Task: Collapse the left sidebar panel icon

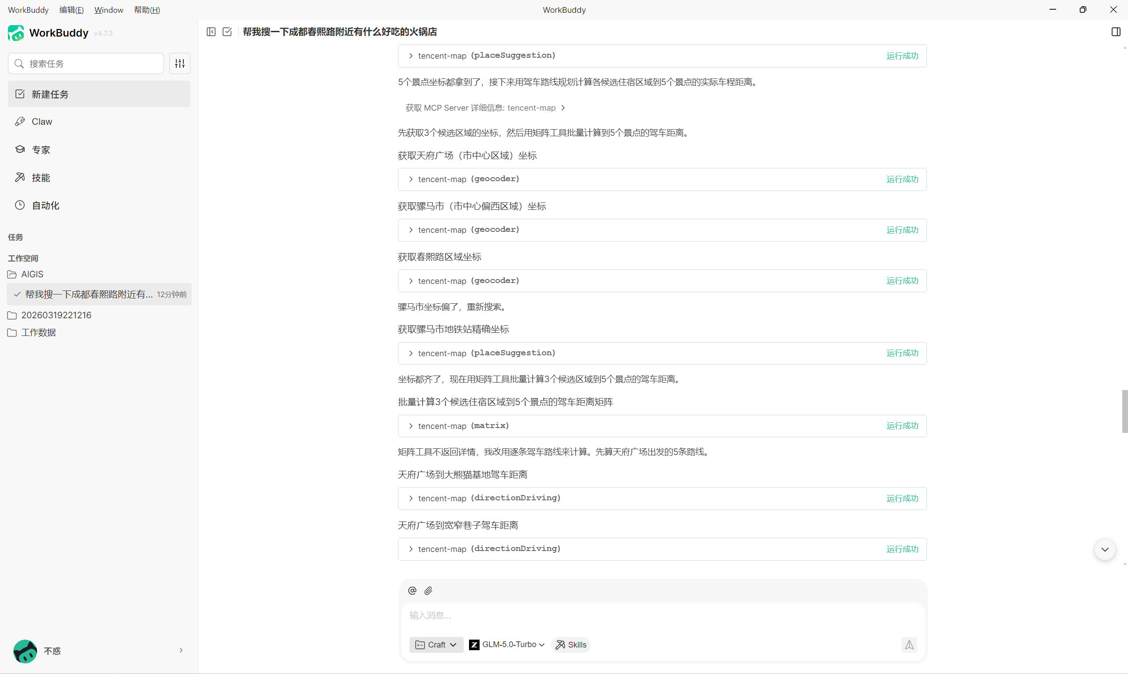Action: pos(211,32)
